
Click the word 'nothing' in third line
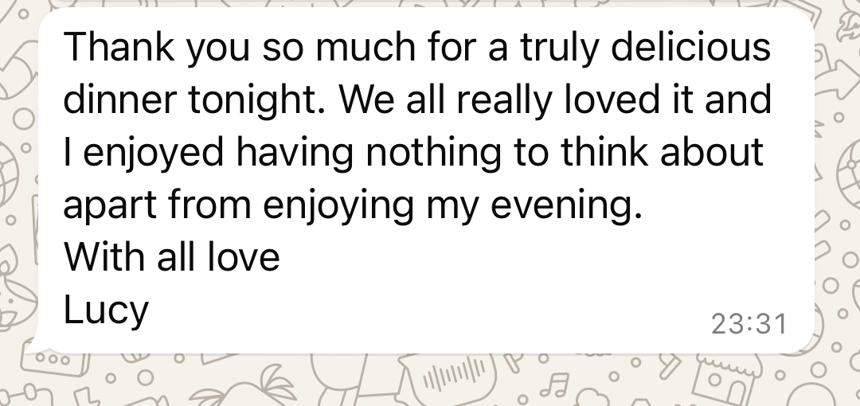coord(433,153)
